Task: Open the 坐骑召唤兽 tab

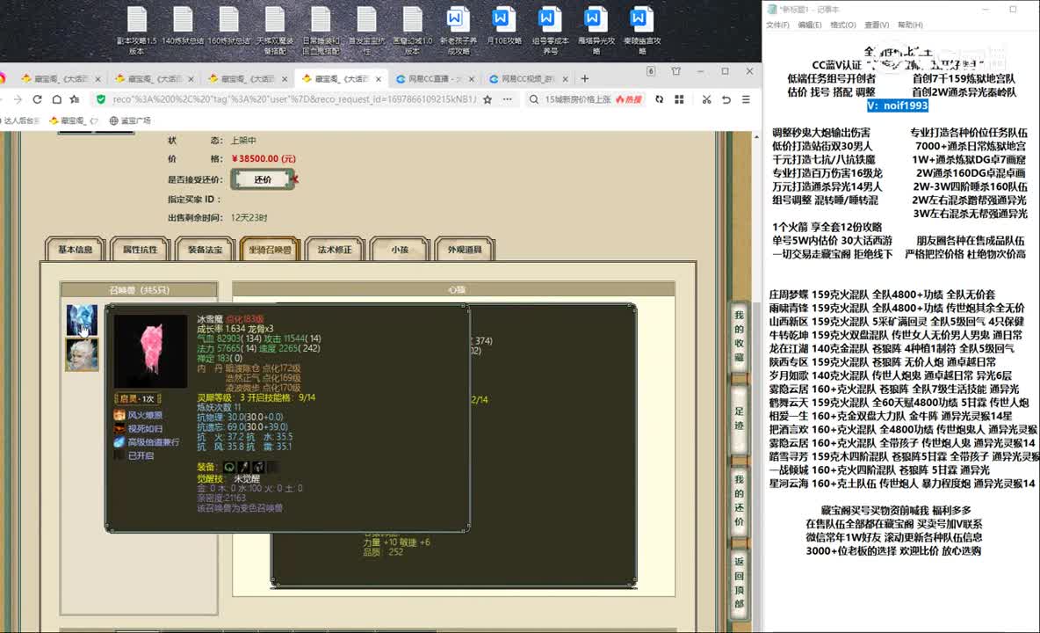Action: [270, 250]
